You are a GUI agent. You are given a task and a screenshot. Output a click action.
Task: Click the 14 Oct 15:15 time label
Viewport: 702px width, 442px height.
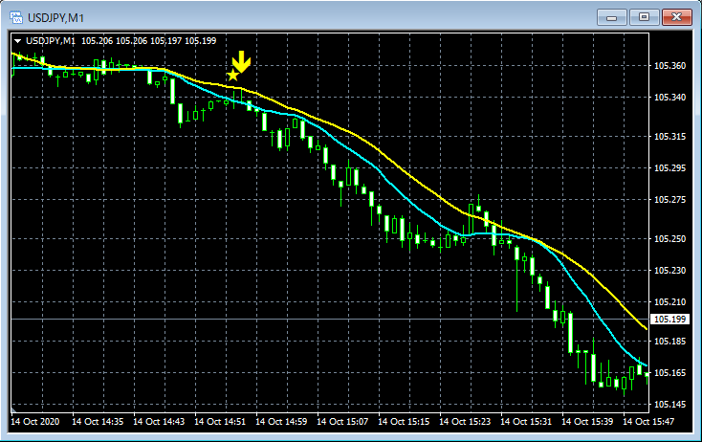click(404, 421)
